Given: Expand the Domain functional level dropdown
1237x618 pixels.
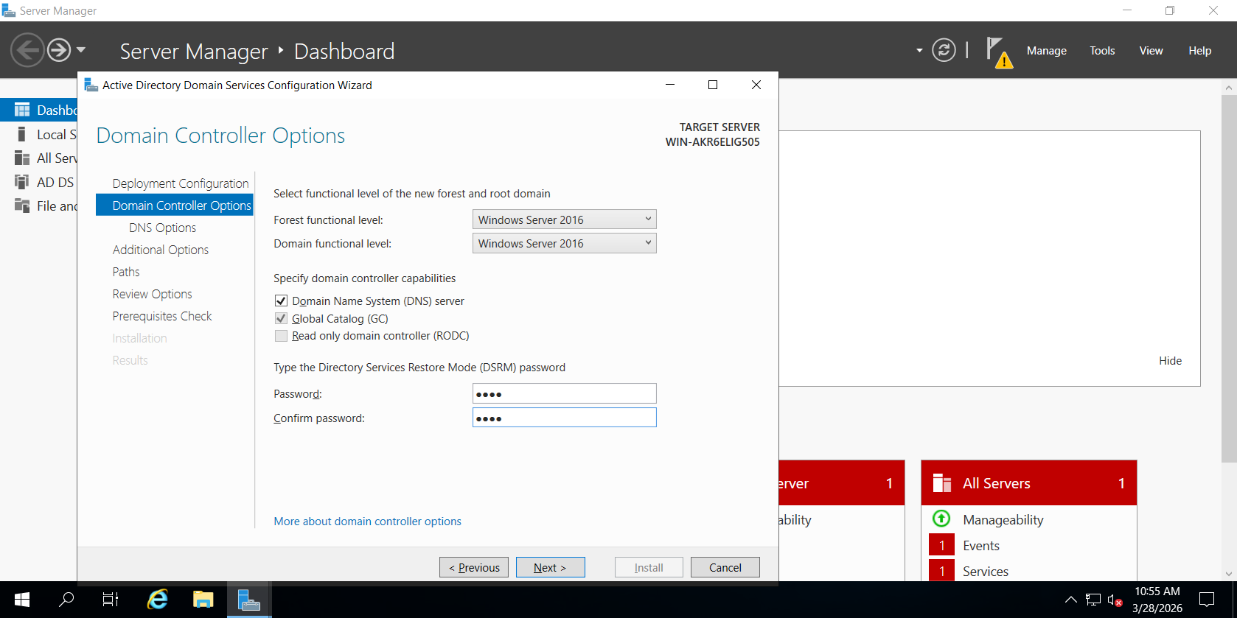Looking at the screenshot, I should pos(564,243).
